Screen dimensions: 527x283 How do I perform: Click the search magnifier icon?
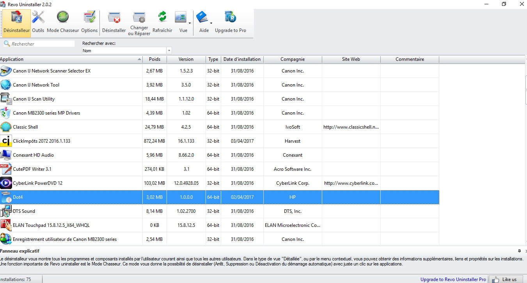(x=7, y=44)
